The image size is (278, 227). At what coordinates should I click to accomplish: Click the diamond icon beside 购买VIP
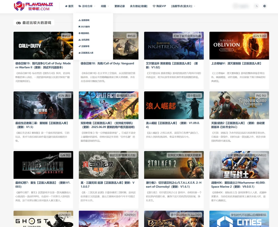tap(154, 6)
